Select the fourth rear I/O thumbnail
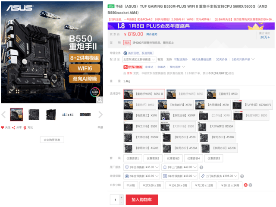Viewport: 276px width, 207px height. click(x=68, y=115)
